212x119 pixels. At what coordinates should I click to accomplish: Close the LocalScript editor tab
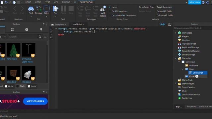click(84, 24)
